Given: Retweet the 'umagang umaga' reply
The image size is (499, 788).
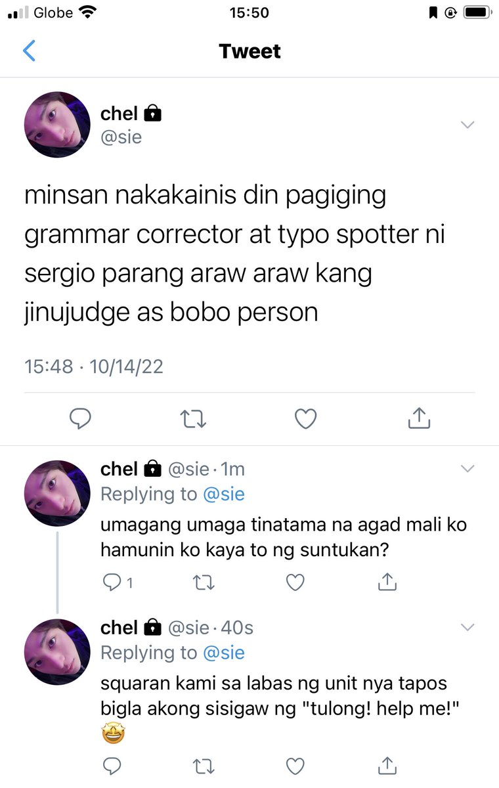Looking at the screenshot, I should coord(204,582).
